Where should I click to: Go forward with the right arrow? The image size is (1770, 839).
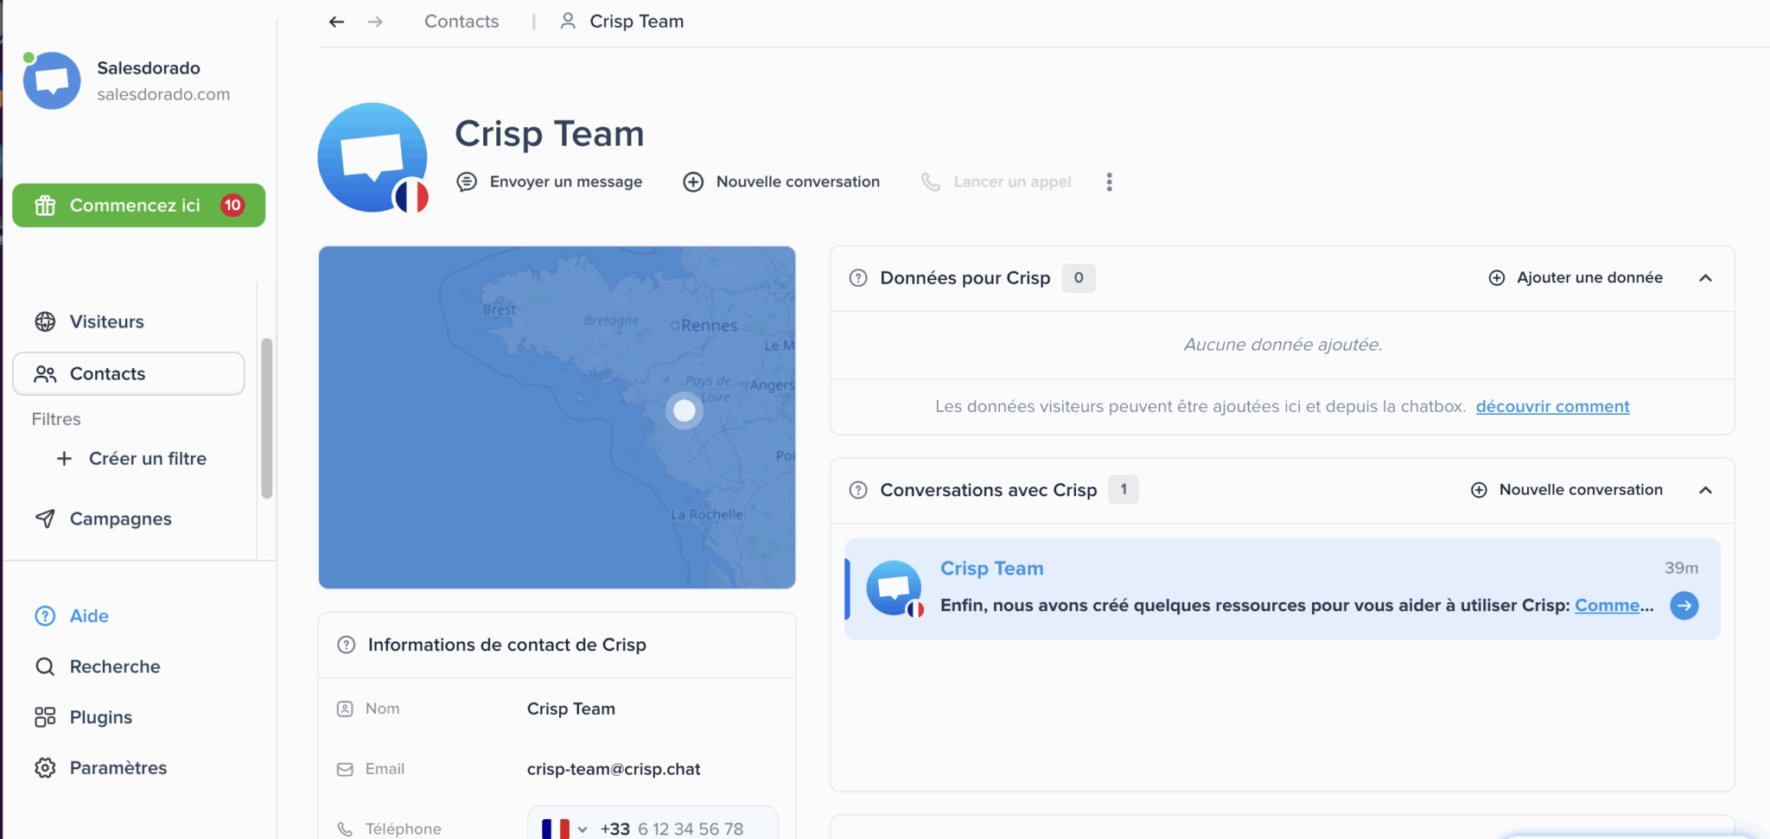click(x=375, y=22)
